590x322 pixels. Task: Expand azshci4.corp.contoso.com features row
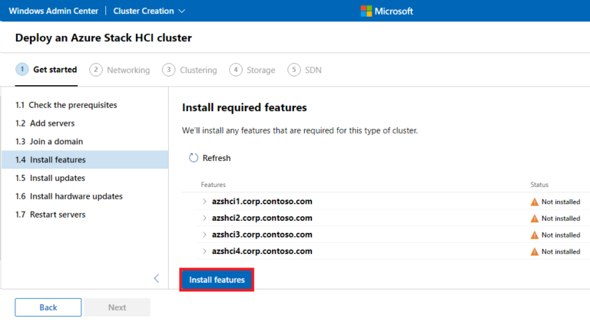coord(204,251)
